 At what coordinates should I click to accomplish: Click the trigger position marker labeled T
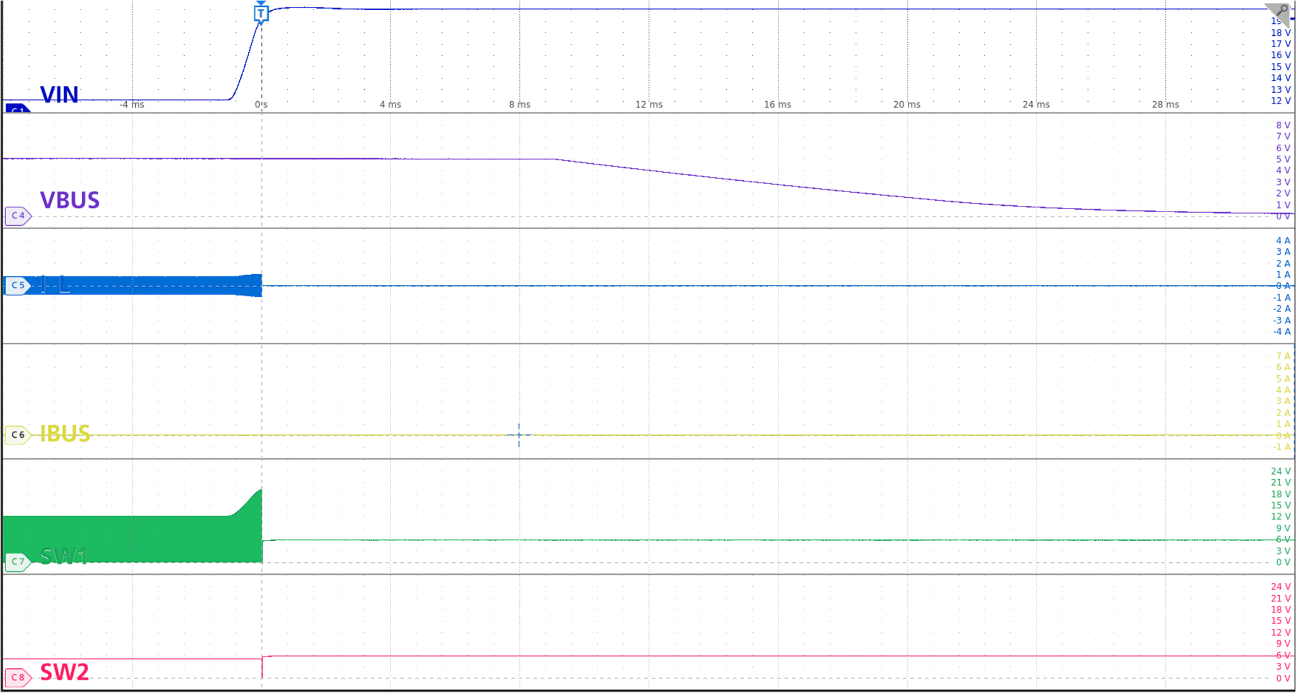(x=261, y=14)
